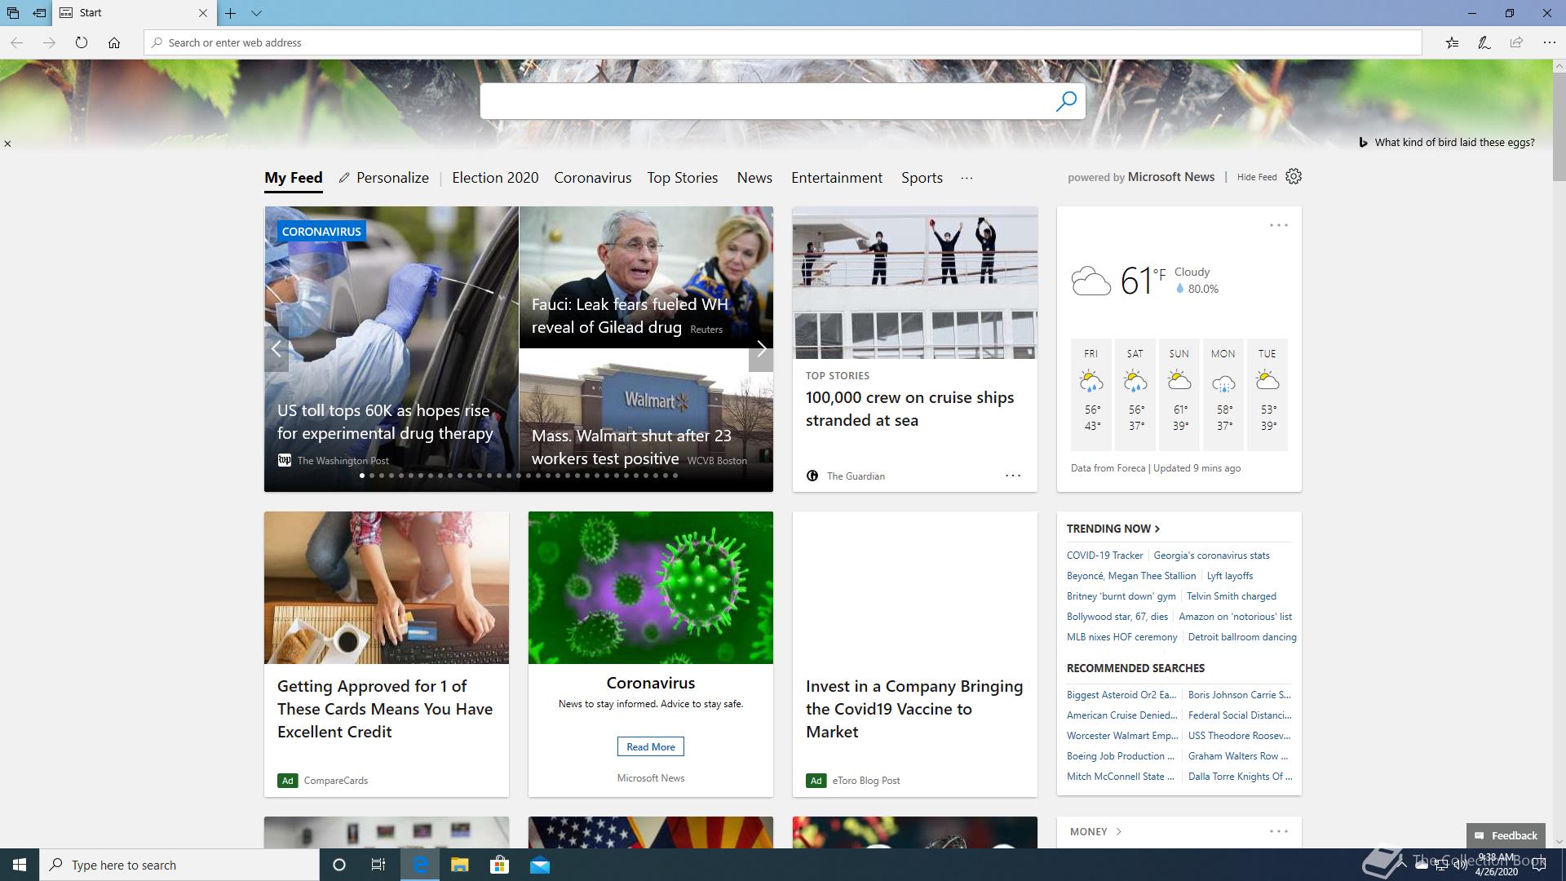Open the Top Stories tab

click(683, 178)
